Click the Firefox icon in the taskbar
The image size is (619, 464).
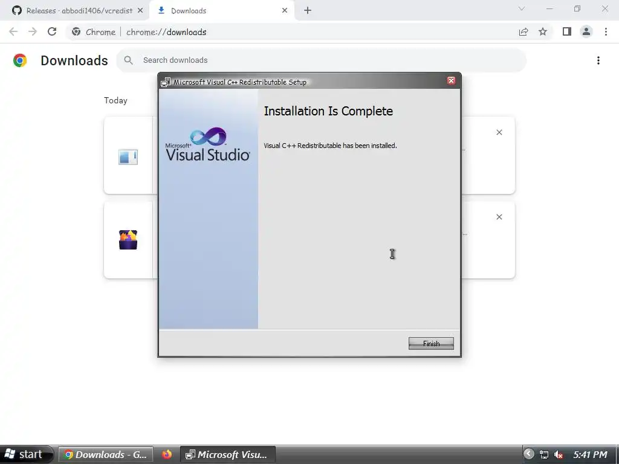coord(167,454)
